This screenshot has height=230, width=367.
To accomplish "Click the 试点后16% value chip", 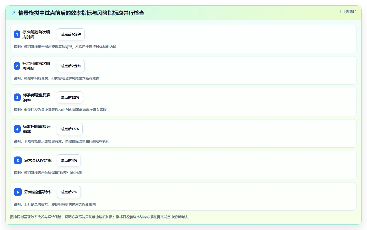I will [70, 129].
